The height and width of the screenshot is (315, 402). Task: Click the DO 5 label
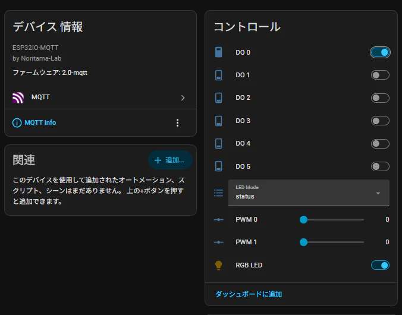[x=243, y=166]
